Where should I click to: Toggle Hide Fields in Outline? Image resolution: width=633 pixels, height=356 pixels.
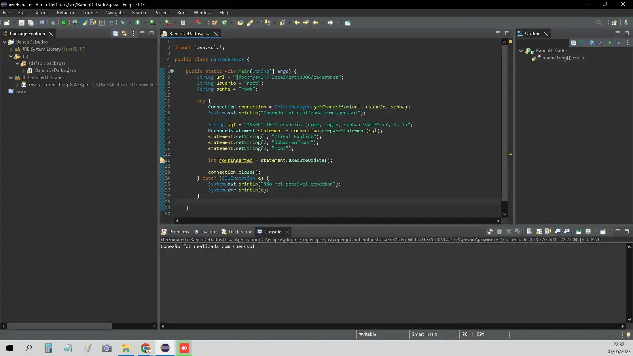pyautogui.click(x=591, y=43)
